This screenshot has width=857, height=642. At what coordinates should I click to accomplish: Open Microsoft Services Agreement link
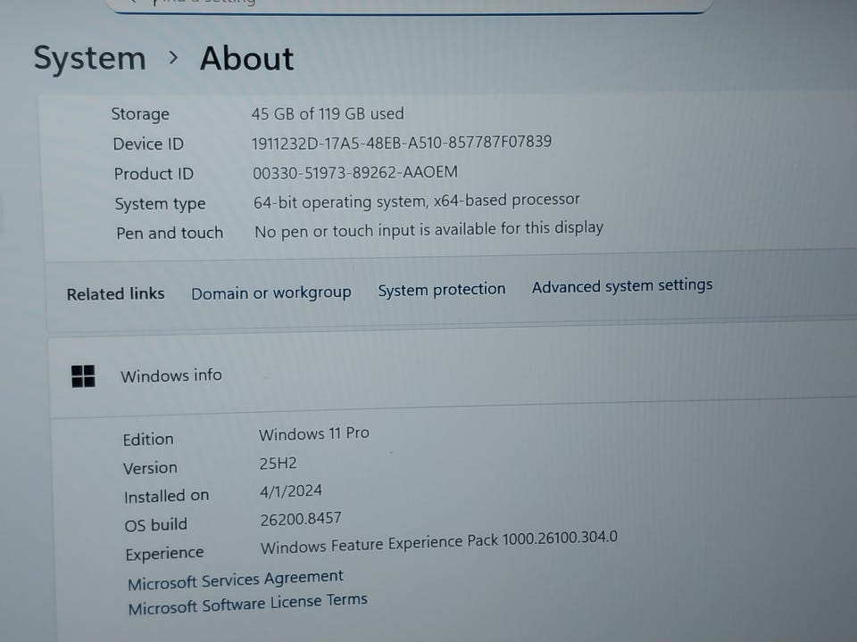click(x=236, y=580)
